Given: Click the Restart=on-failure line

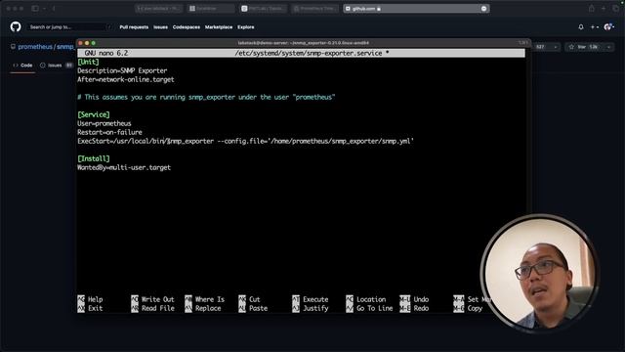Looking at the screenshot, I should click(109, 132).
